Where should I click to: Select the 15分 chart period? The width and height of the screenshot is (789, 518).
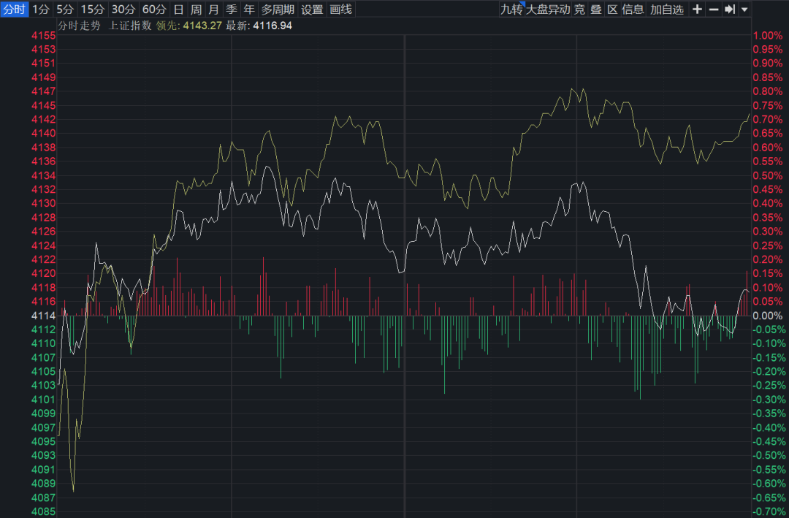point(92,9)
